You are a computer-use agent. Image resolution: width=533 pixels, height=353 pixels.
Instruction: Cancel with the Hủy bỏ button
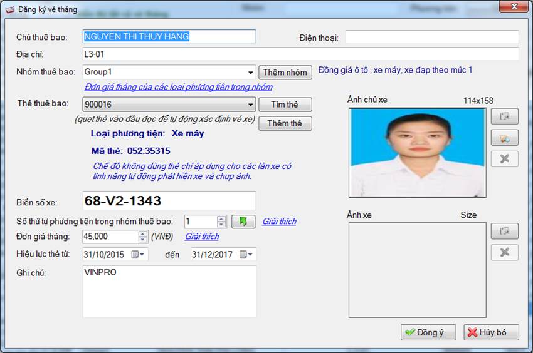[491, 332]
